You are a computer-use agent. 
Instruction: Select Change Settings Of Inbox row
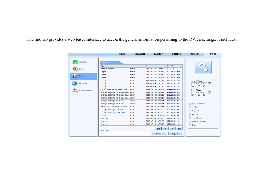coord(141,110)
